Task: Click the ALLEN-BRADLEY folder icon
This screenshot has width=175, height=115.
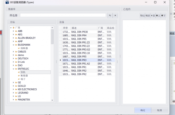Action: (16, 38)
